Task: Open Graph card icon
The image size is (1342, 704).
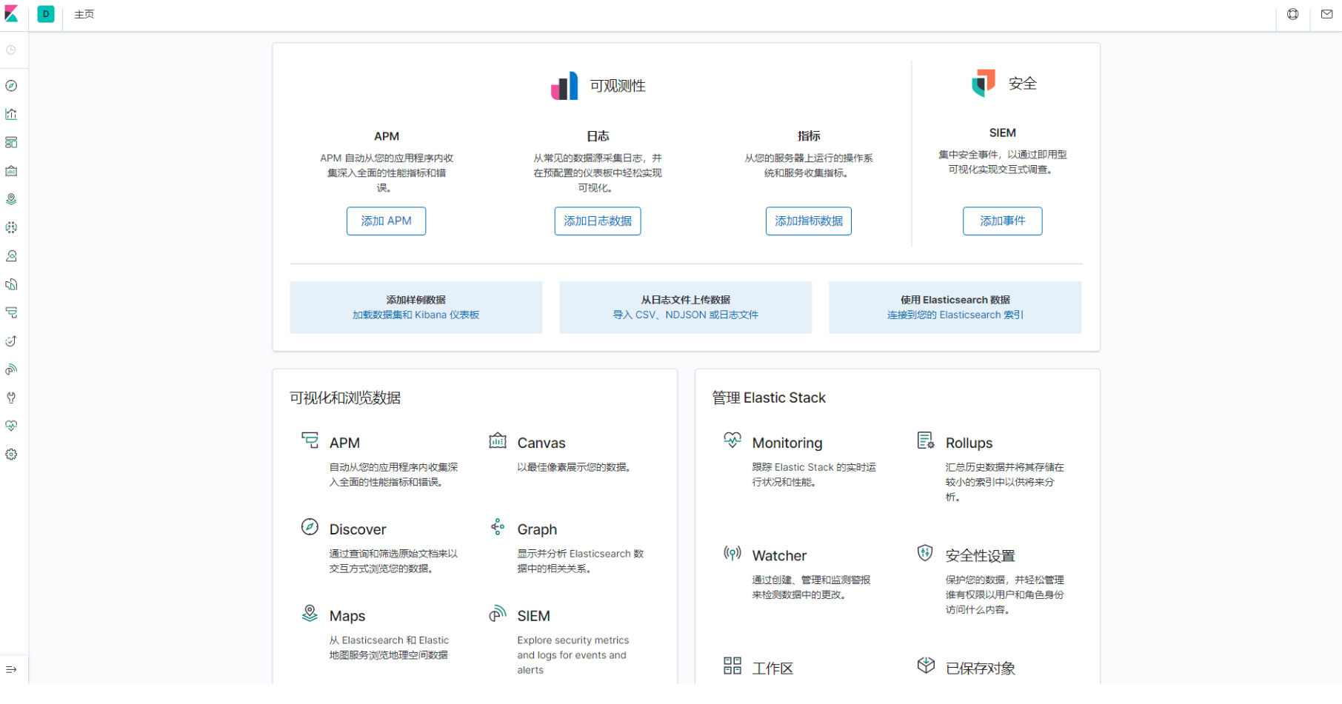Action: click(498, 526)
